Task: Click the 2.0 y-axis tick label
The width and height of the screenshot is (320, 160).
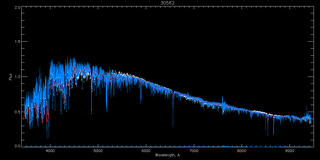Action: pos(17,7)
